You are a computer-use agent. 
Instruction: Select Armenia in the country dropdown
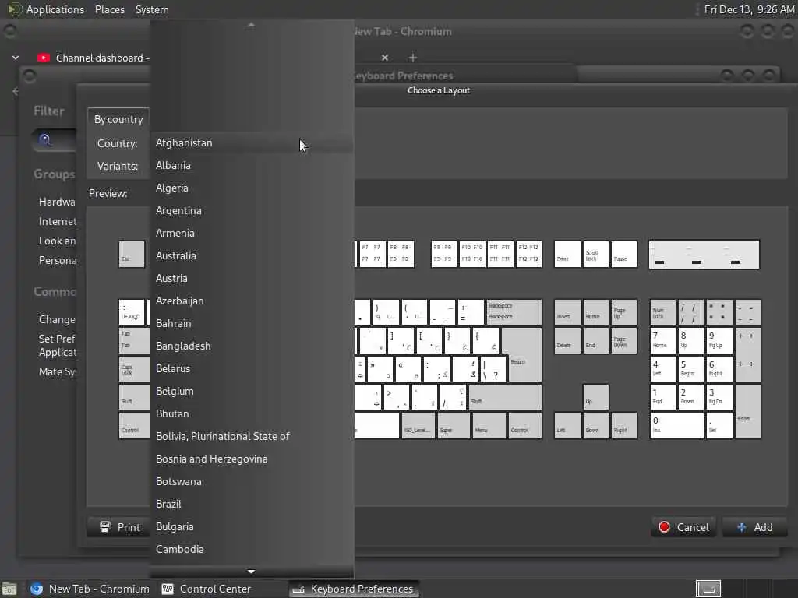(252, 233)
